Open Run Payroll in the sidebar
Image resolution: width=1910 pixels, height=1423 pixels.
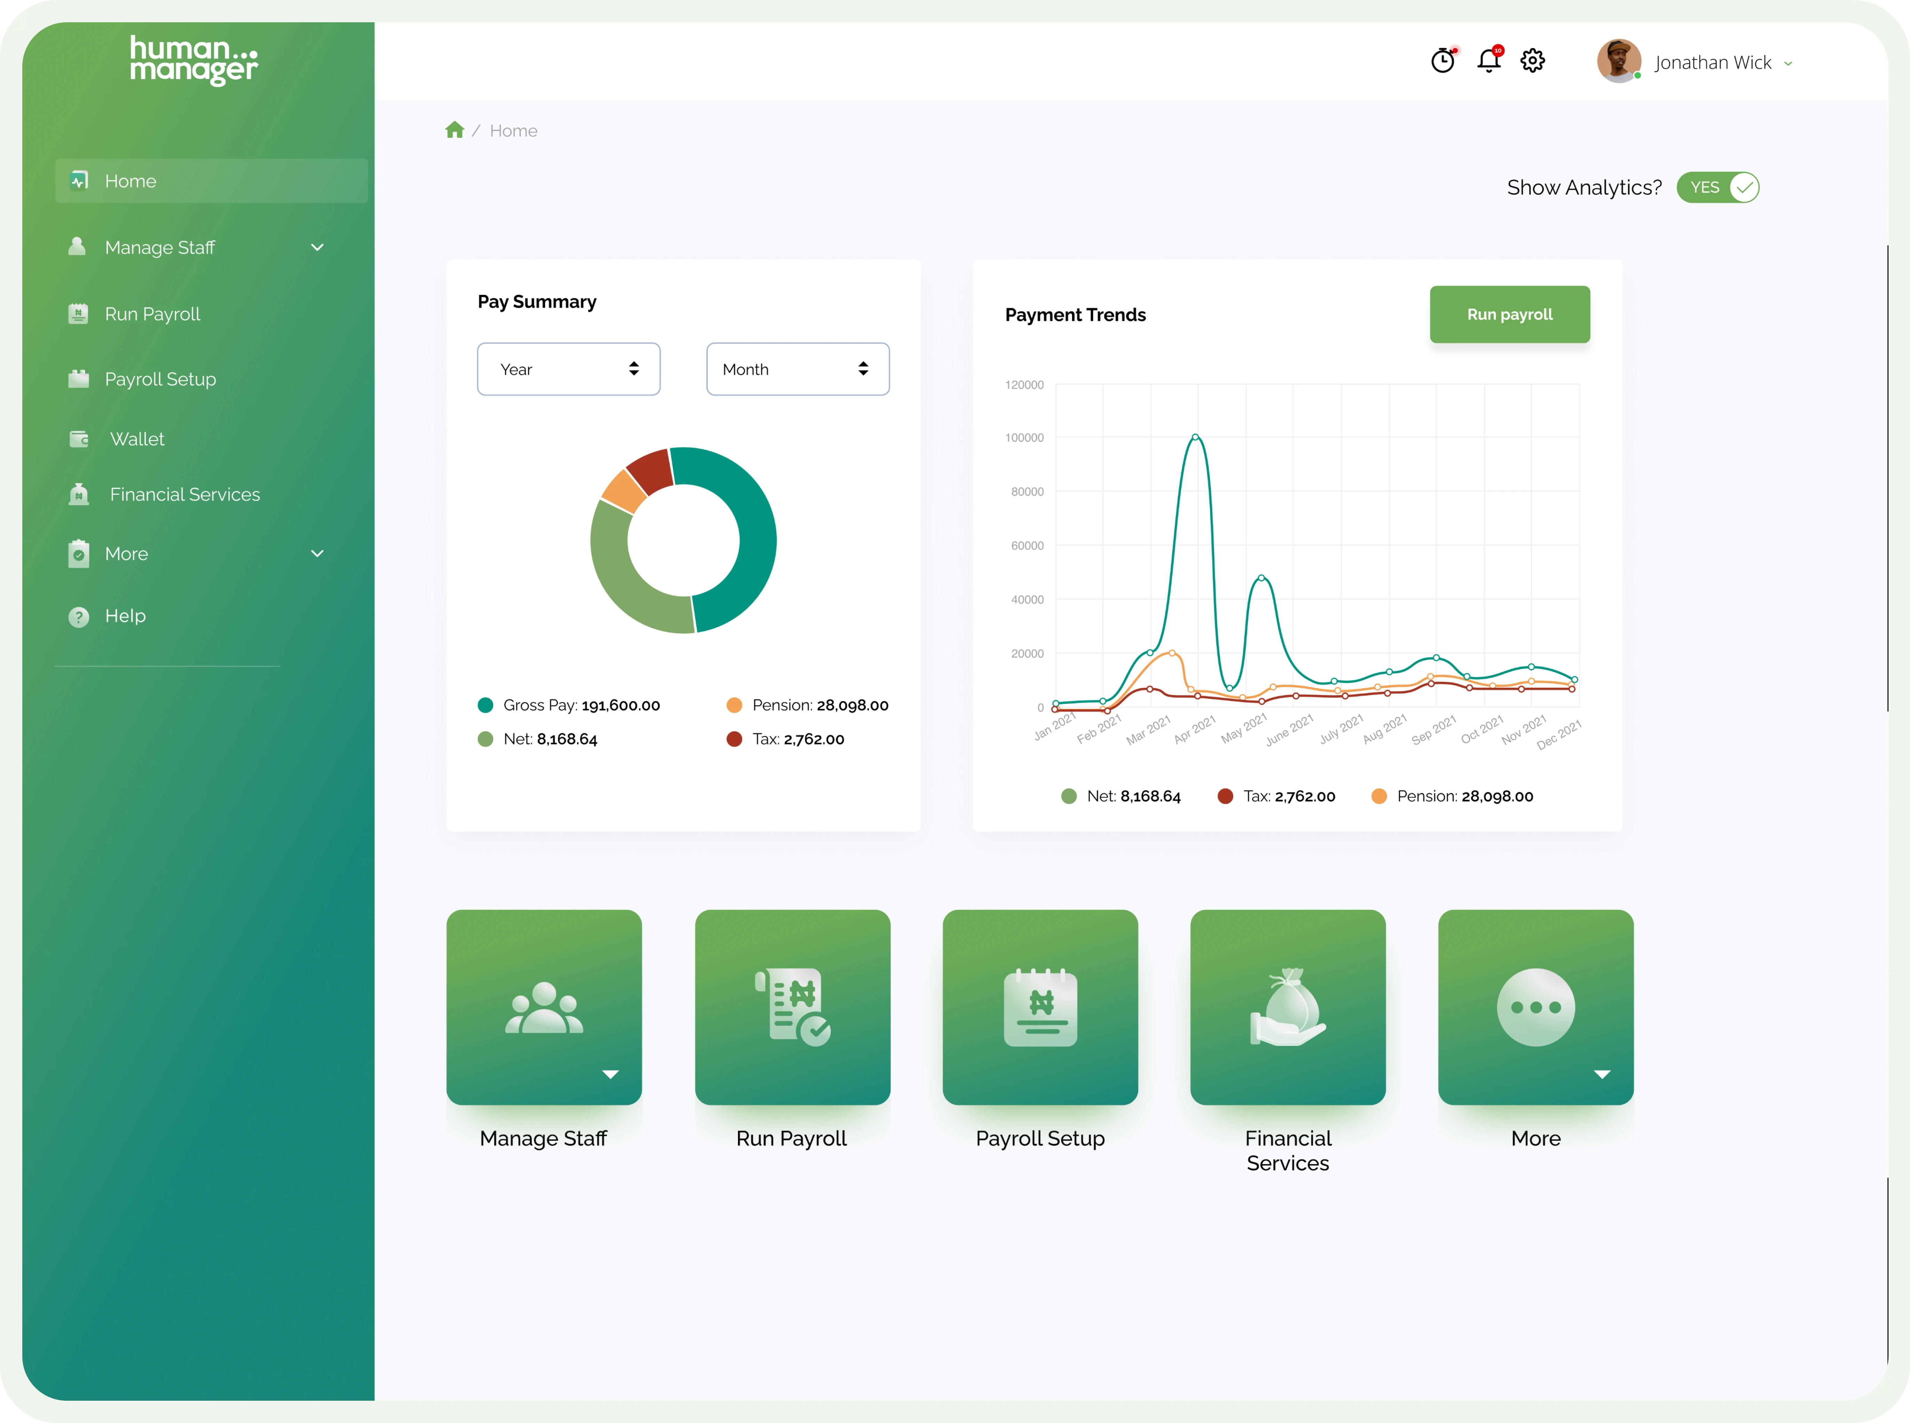click(153, 314)
